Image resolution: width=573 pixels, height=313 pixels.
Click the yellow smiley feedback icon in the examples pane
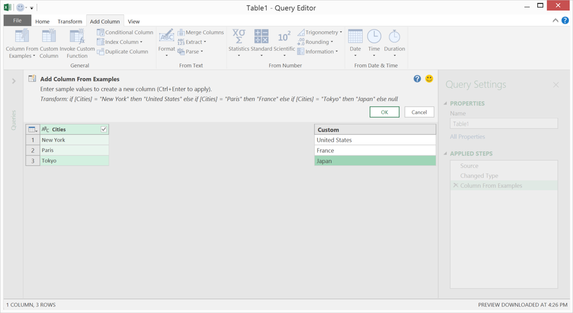pyautogui.click(x=429, y=79)
